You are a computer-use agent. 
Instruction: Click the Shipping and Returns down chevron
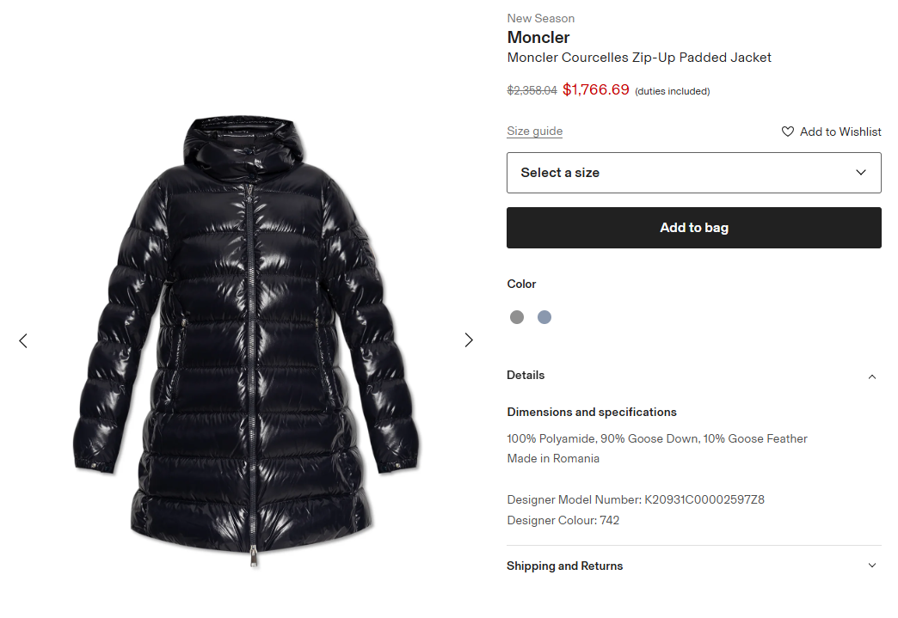pos(872,566)
